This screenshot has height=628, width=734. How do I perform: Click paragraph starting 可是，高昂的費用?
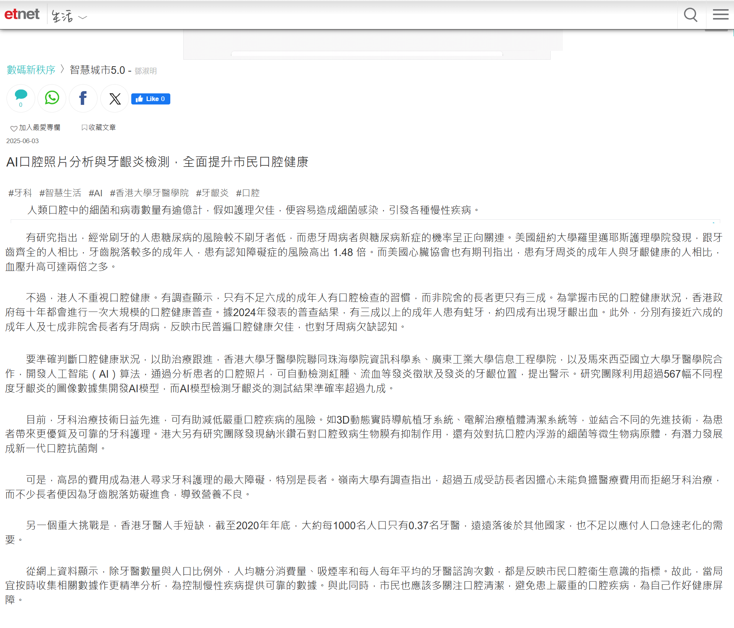pyautogui.click(x=364, y=487)
